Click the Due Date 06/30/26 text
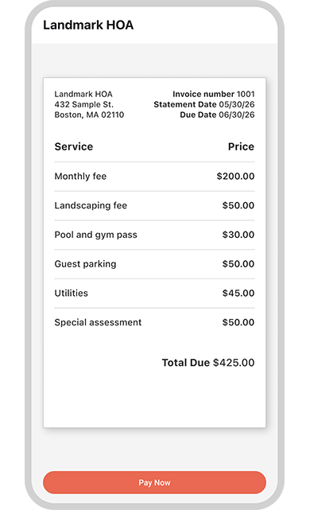The image size is (310, 510). [217, 115]
